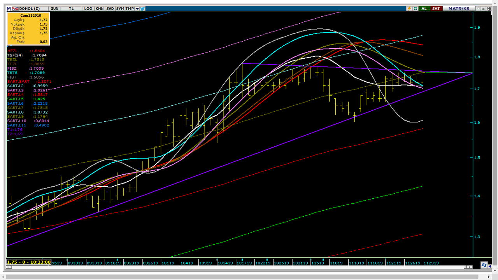Click the SART.L4 indicator label
The height and width of the screenshot is (280, 498).
pos(16,94)
